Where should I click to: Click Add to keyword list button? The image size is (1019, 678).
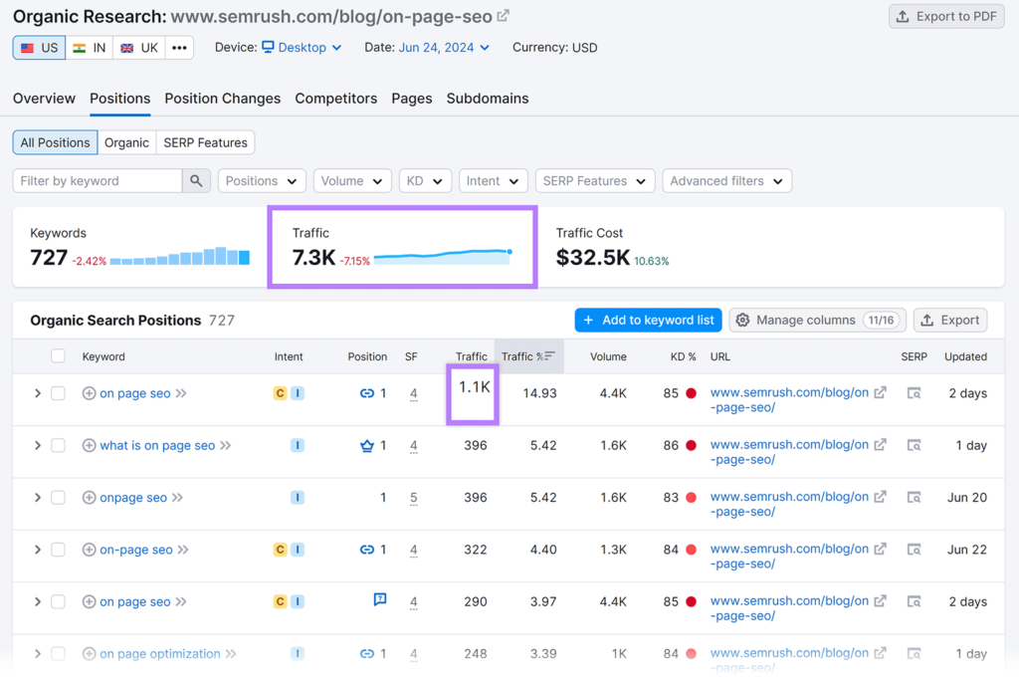pyautogui.click(x=648, y=320)
